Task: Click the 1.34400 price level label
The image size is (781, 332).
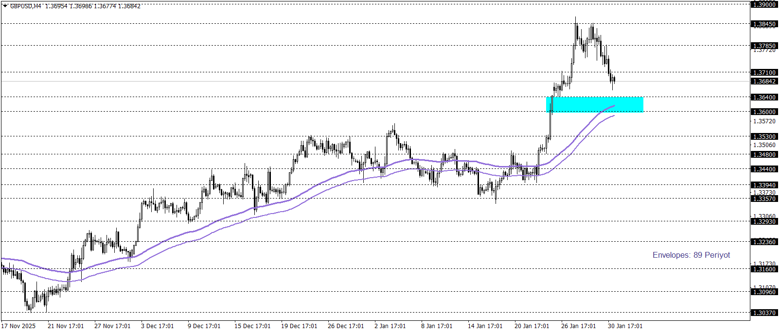Action: pyautogui.click(x=764, y=169)
